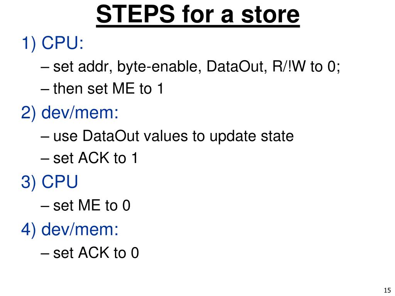
Task: Click the line set ACK to 0
Action: (x=89, y=252)
